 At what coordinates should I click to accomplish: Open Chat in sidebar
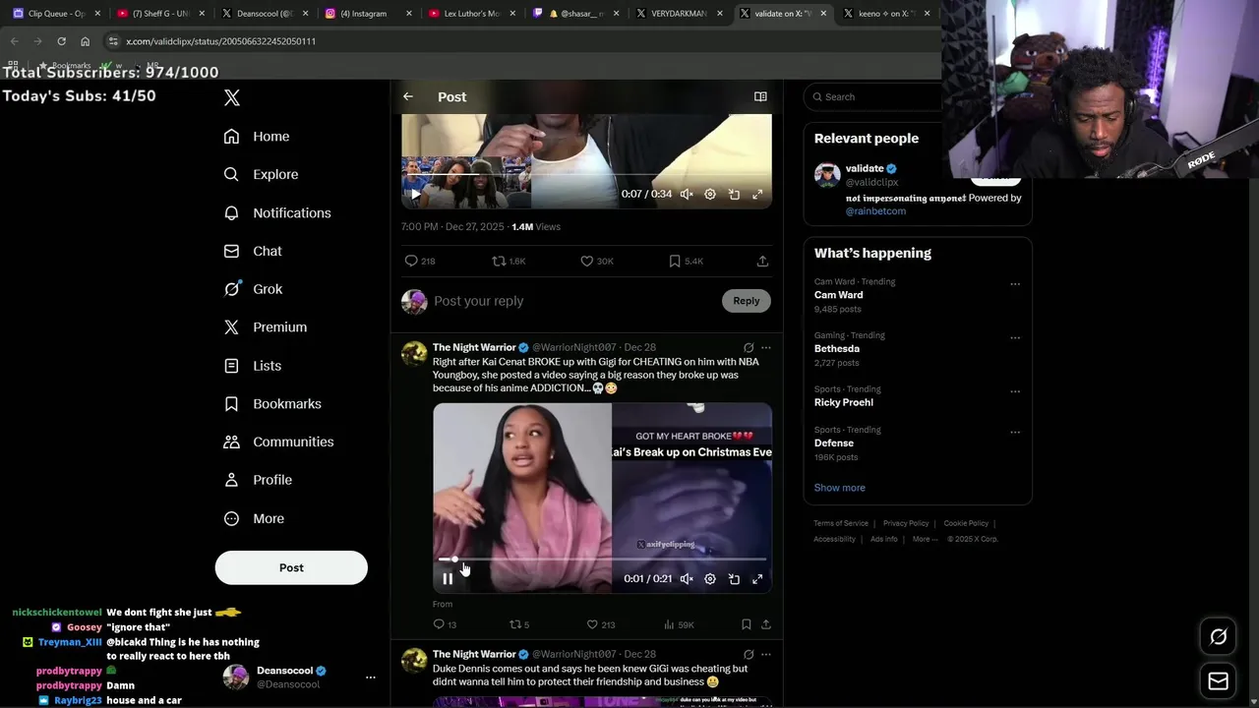253,251
